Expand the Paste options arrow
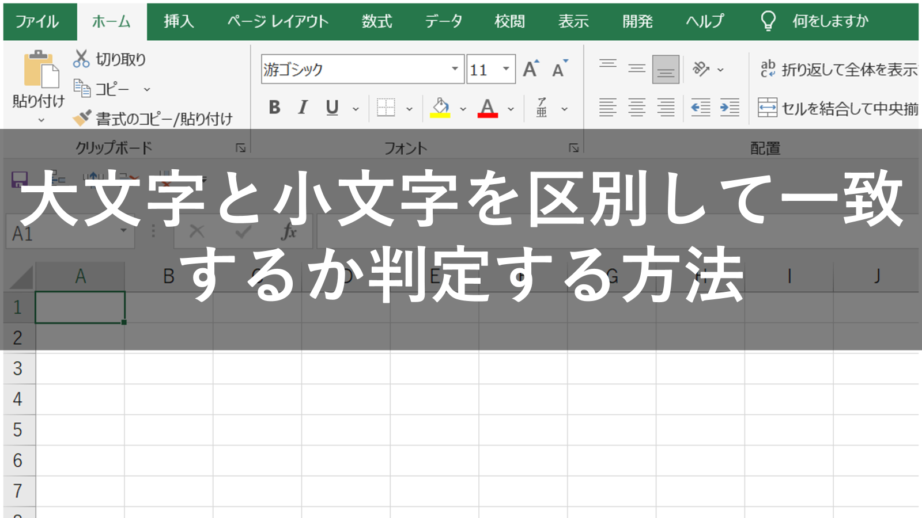Viewport: 922px width, 518px height. [x=41, y=120]
